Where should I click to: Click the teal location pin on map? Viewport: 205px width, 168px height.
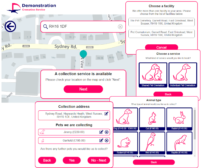coord(83,54)
